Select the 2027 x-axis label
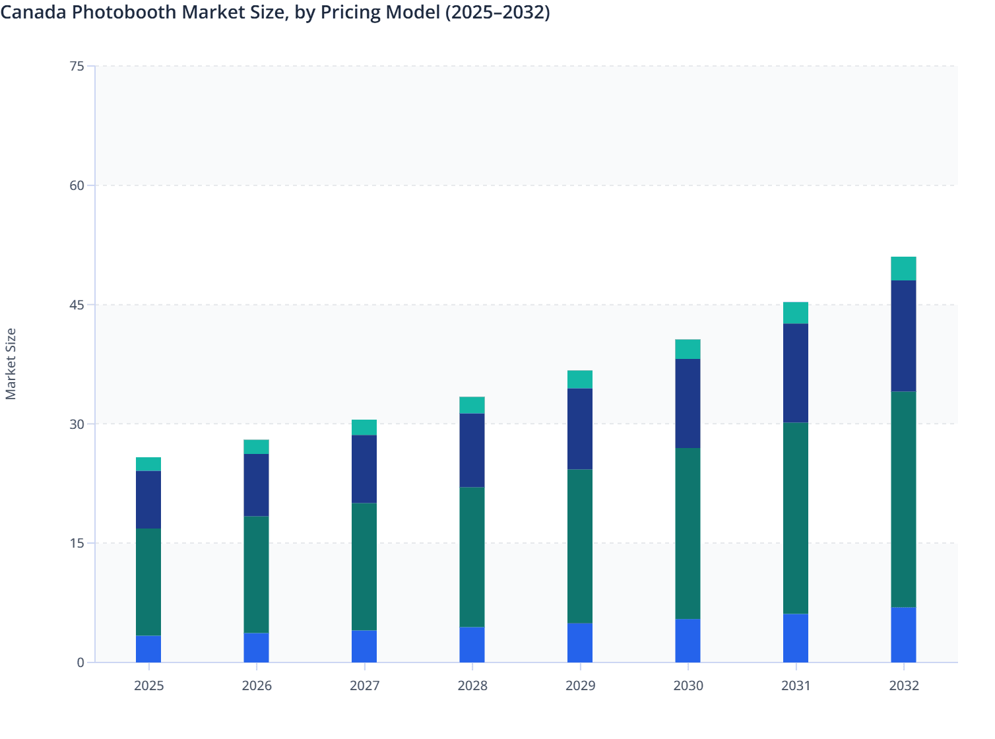This screenshot has height=739, width=995. click(x=365, y=686)
